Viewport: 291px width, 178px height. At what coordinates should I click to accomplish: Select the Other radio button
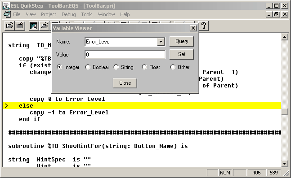pos(173,67)
